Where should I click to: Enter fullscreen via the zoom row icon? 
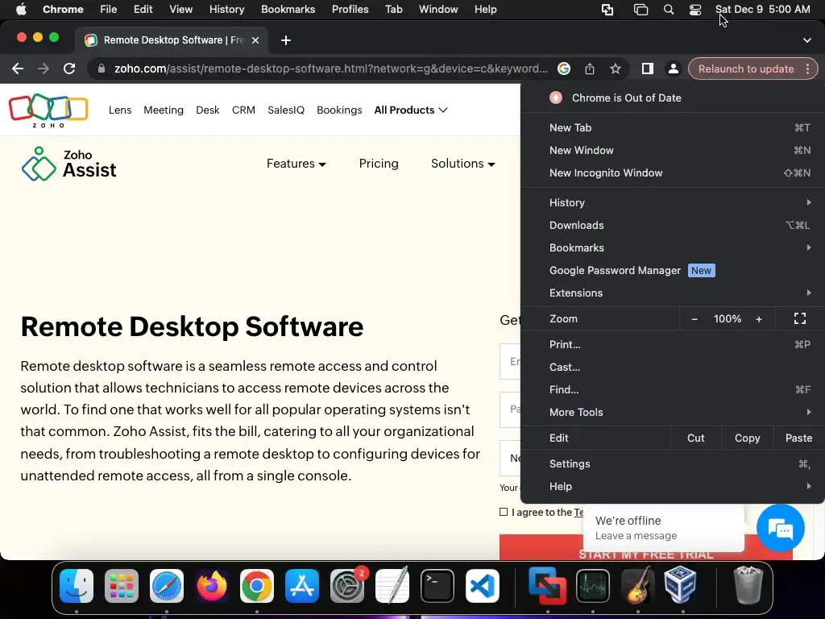800,318
